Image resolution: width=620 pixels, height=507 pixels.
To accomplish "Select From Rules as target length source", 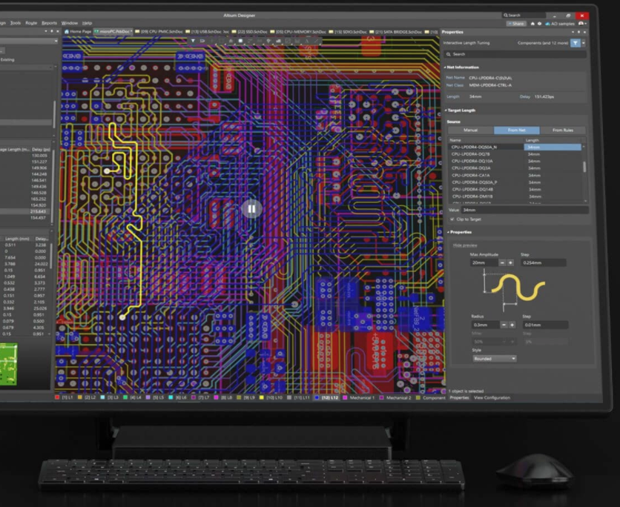I will click(563, 130).
